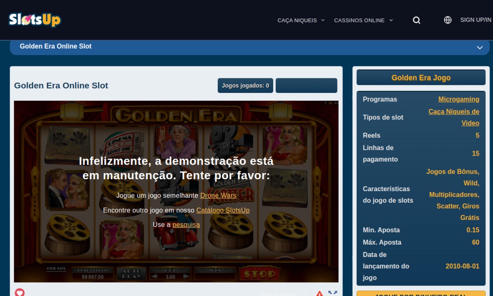Open Caça Níqueis de Video link
Image resolution: width=493 pixels, height=296 pixels.
pos(454,117)
